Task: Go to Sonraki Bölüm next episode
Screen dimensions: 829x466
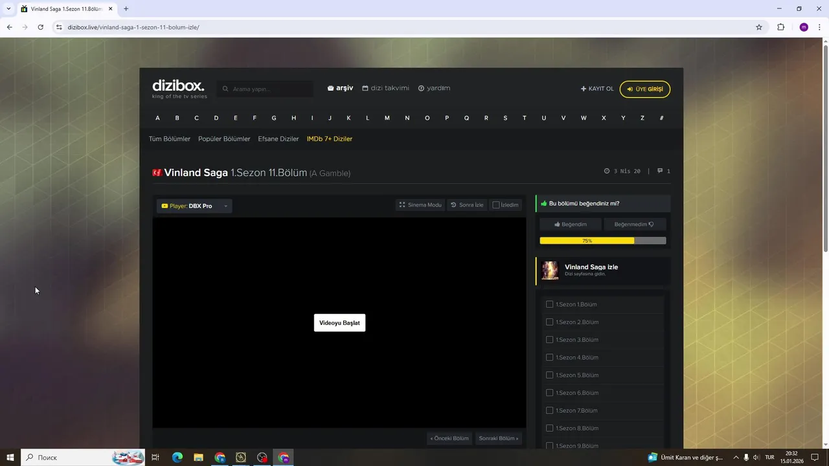Action: coord(498,438)
